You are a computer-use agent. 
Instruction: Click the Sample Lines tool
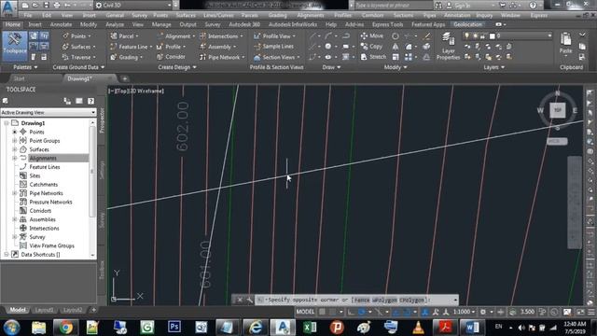point(273,47)
